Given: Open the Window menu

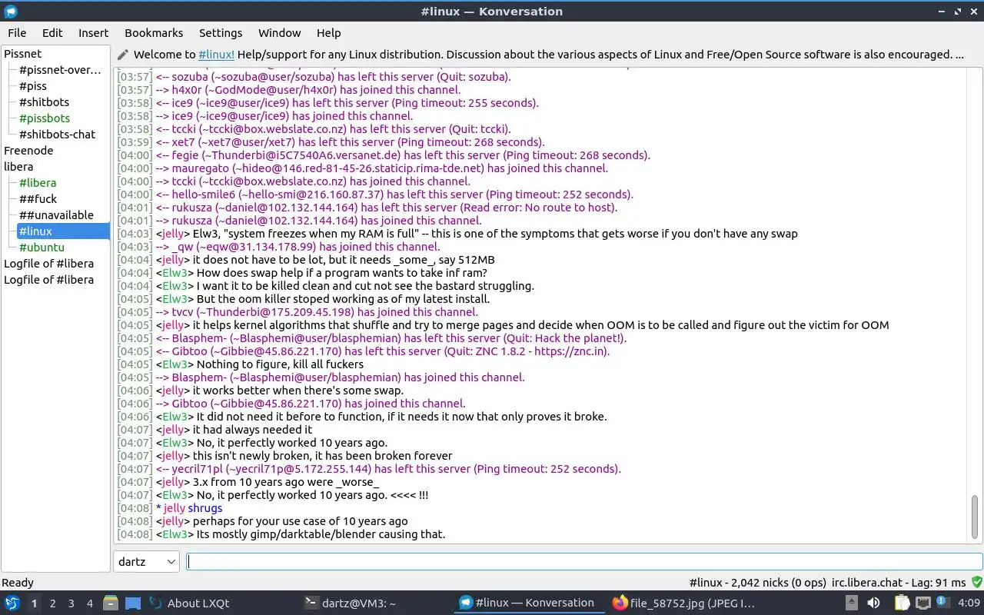Looking at the screenshot, I should [x=279, y=33].
